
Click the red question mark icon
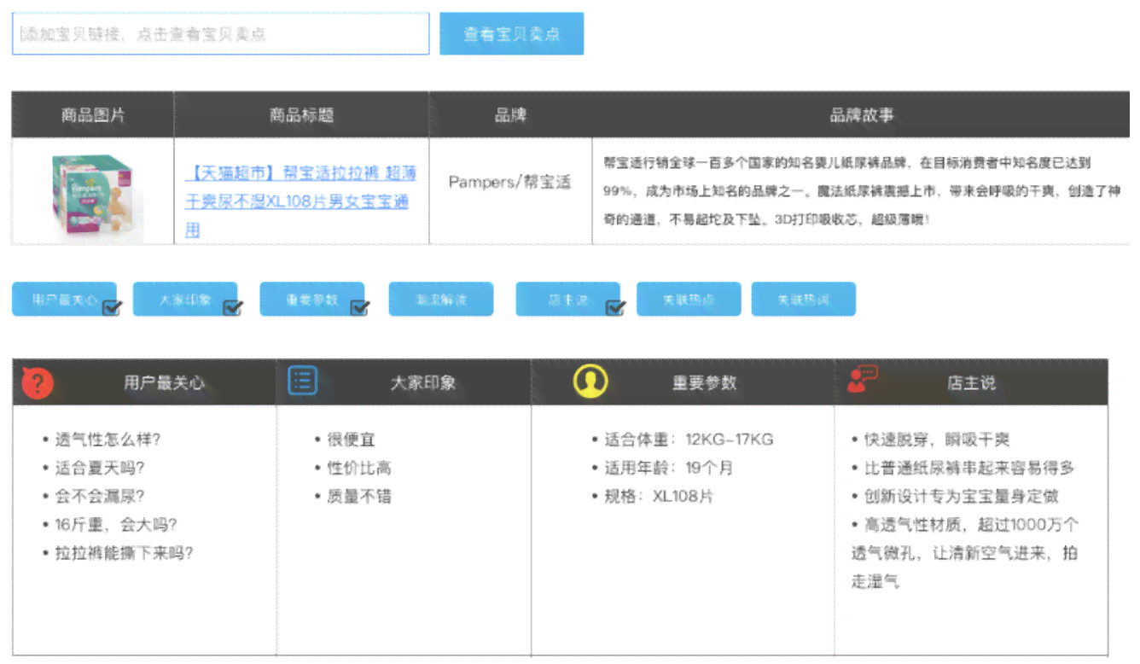pyautogui.click(x=37, y=383)
